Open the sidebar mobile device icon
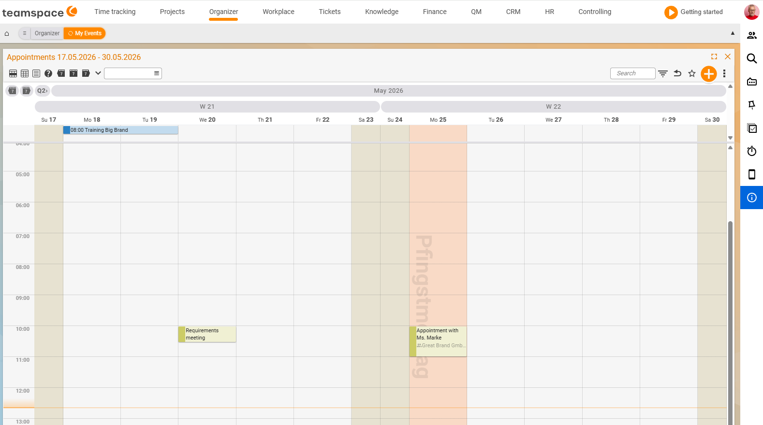Screen dimensions: 763x425 point(752,174)
